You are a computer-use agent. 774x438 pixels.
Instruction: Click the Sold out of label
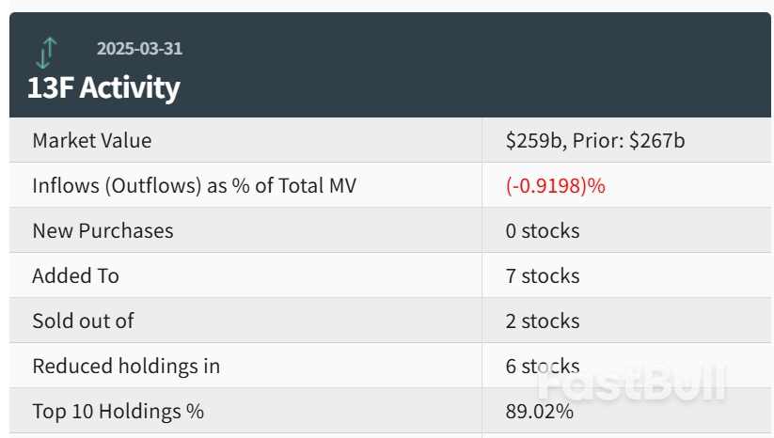click(83, 321)
